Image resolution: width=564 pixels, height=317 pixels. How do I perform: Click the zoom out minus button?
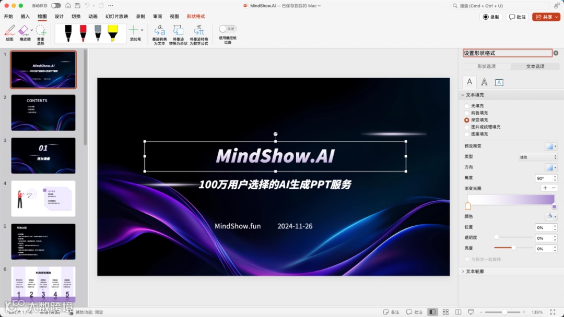pos(481,312)
